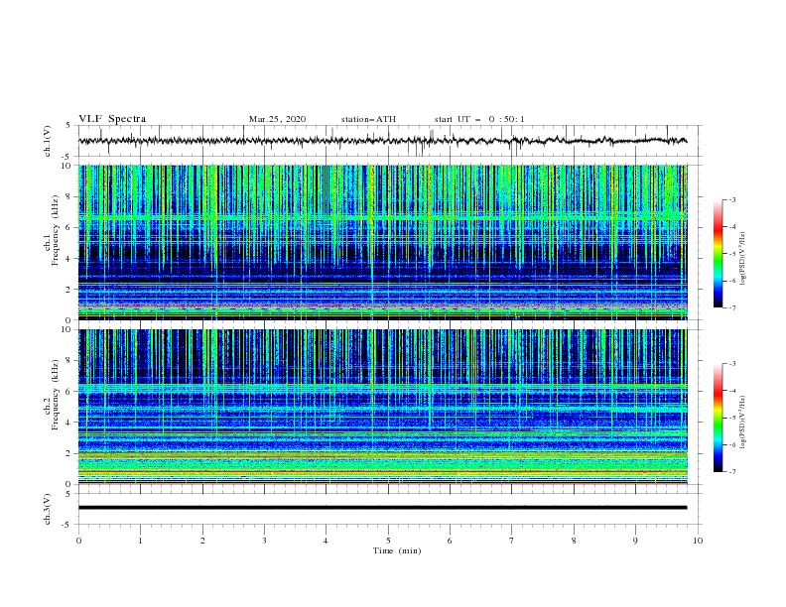Click time axis tick label '8'
Screen dimensions: 786x607
pyautogui.click(x=574, y=541)
